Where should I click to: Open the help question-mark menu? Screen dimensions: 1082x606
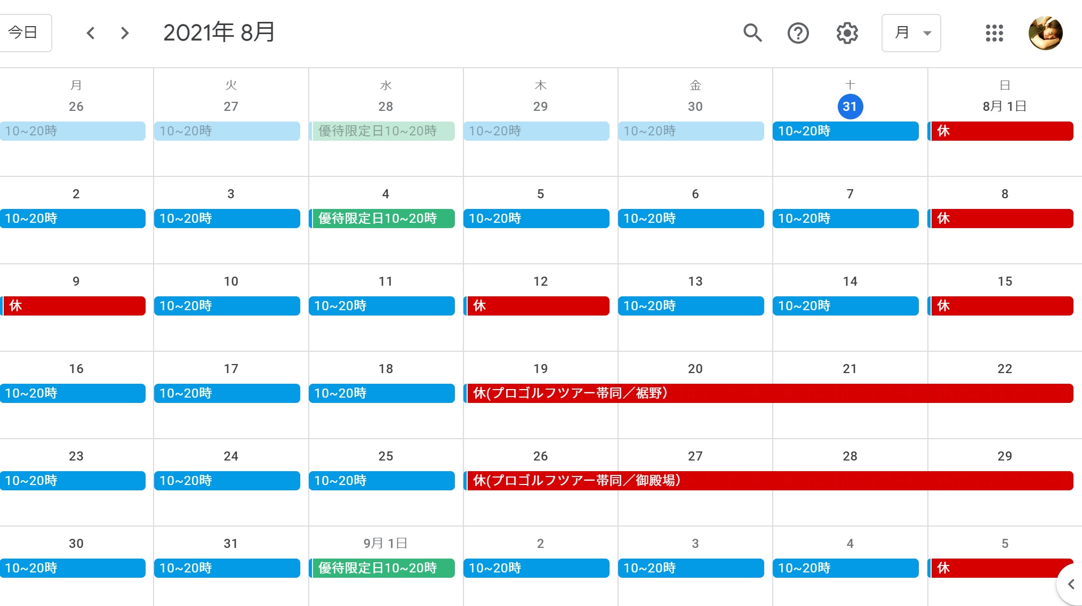[798, 33]
